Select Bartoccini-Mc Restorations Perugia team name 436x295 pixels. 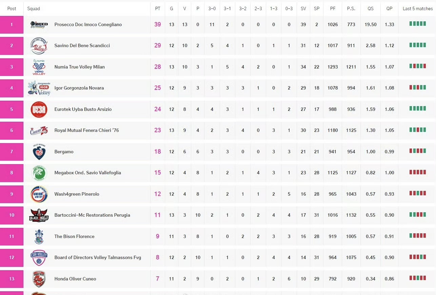pos(92,215)
